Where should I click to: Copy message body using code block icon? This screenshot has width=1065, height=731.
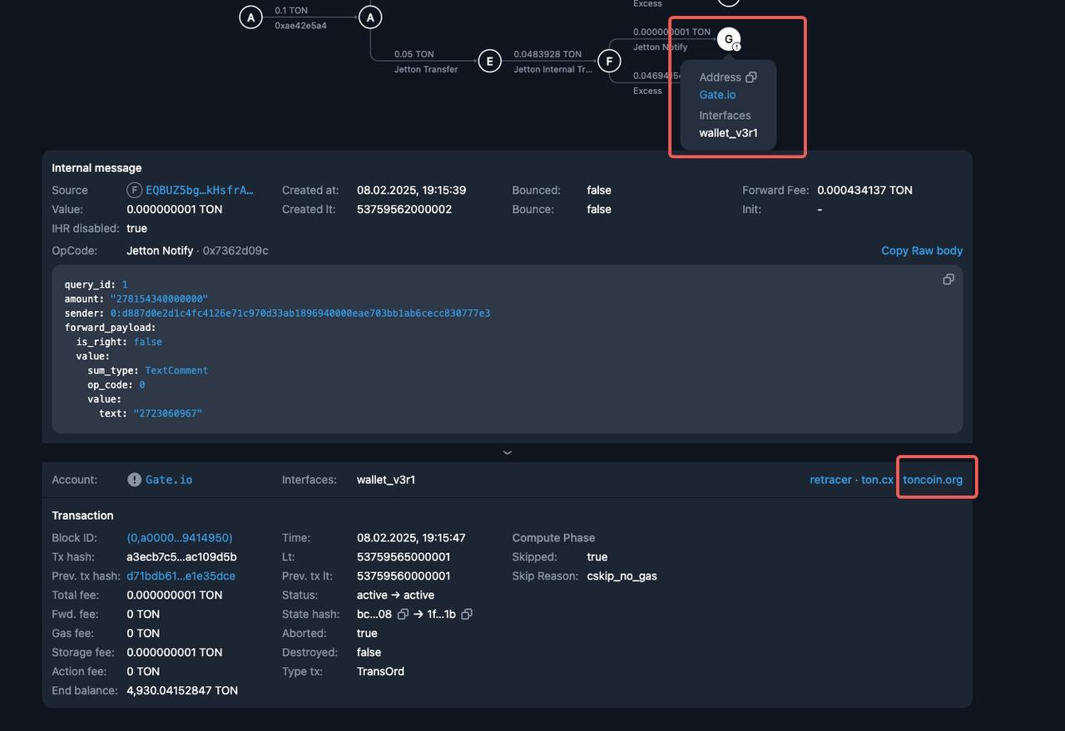coord(948,279)
